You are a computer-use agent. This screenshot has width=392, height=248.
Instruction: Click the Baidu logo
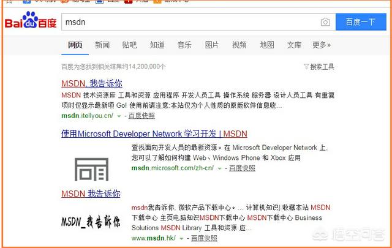(x=31, y=20)
